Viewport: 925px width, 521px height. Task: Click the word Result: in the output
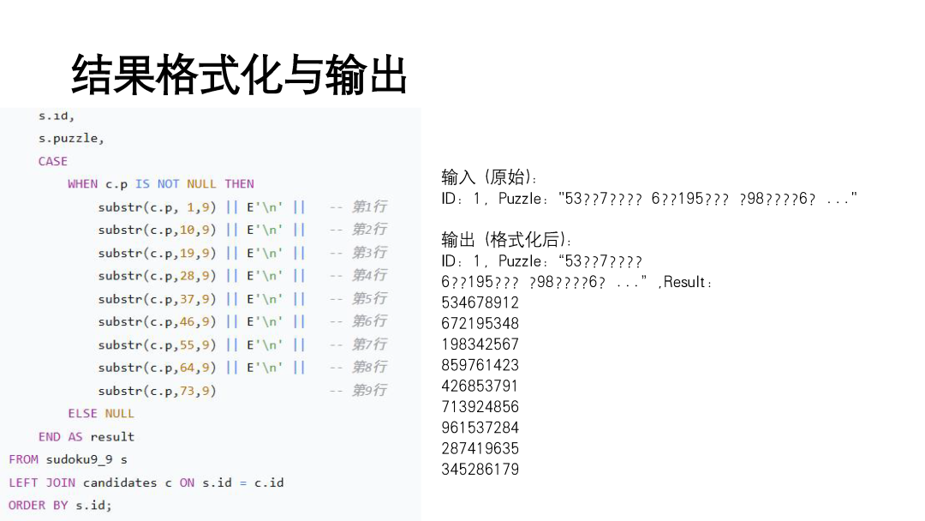point(687,282)
